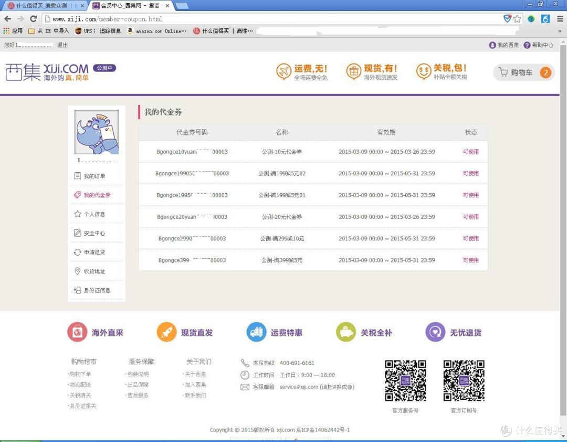Click the 官方服务号 QR code

click(x=405, y=381)
